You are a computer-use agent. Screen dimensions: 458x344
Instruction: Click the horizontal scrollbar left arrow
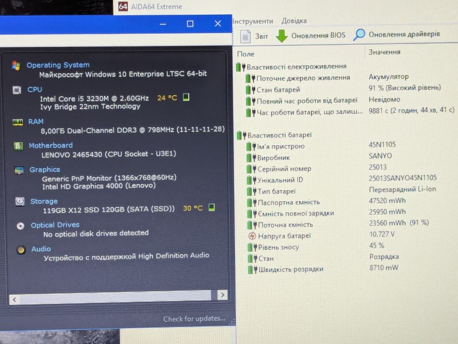point(14,299)
